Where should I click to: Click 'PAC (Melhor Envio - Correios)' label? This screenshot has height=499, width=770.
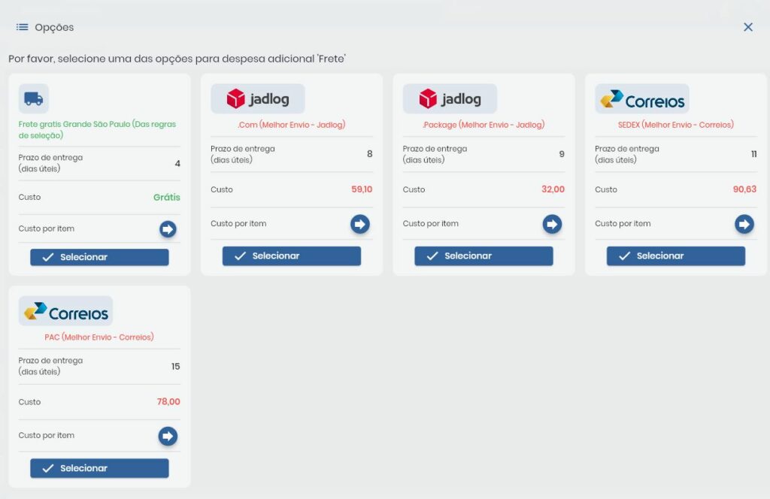coord(99,337)
